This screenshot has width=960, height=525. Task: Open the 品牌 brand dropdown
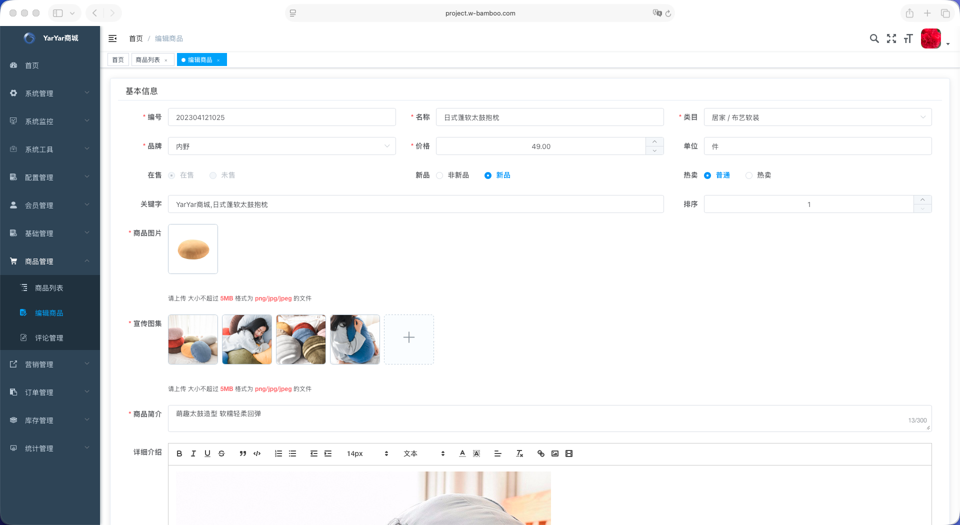coord(282,146)
